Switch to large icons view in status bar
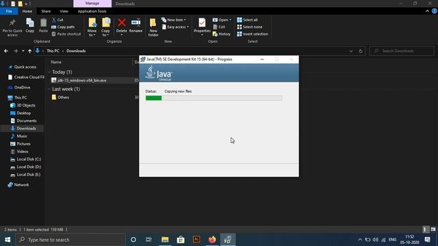Viewport: 438px width, 246px height. [x=433, y=230]
